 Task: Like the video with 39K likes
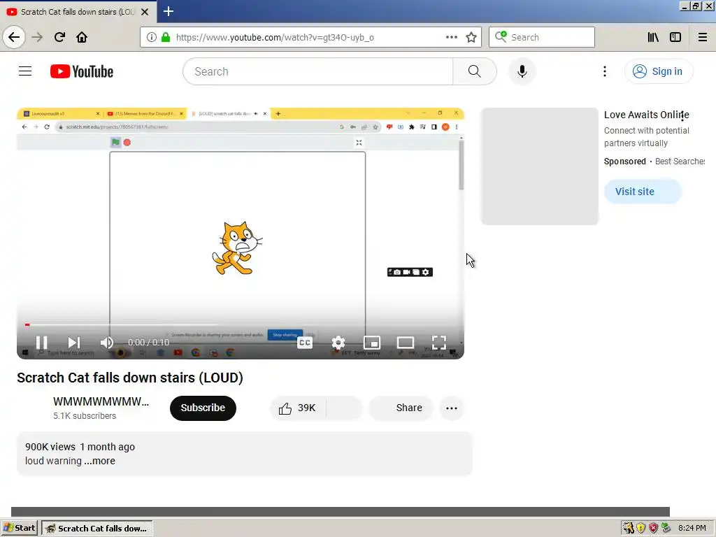coord(298,408)
